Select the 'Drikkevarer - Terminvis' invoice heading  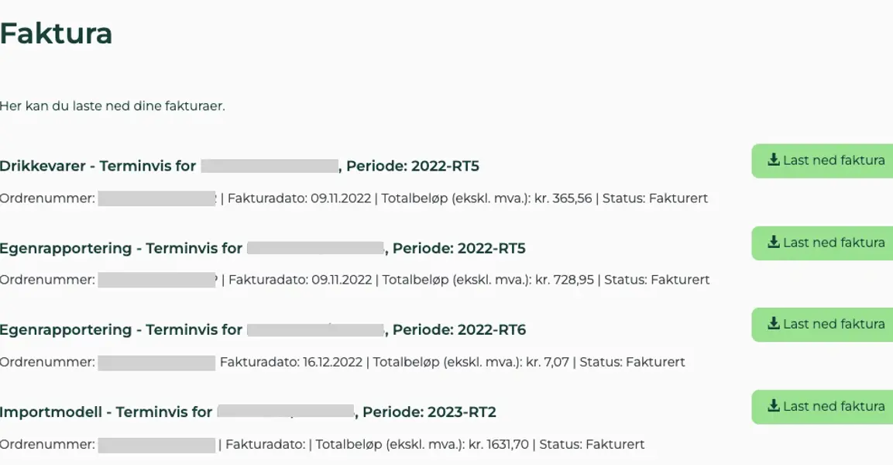pos(98,167)
